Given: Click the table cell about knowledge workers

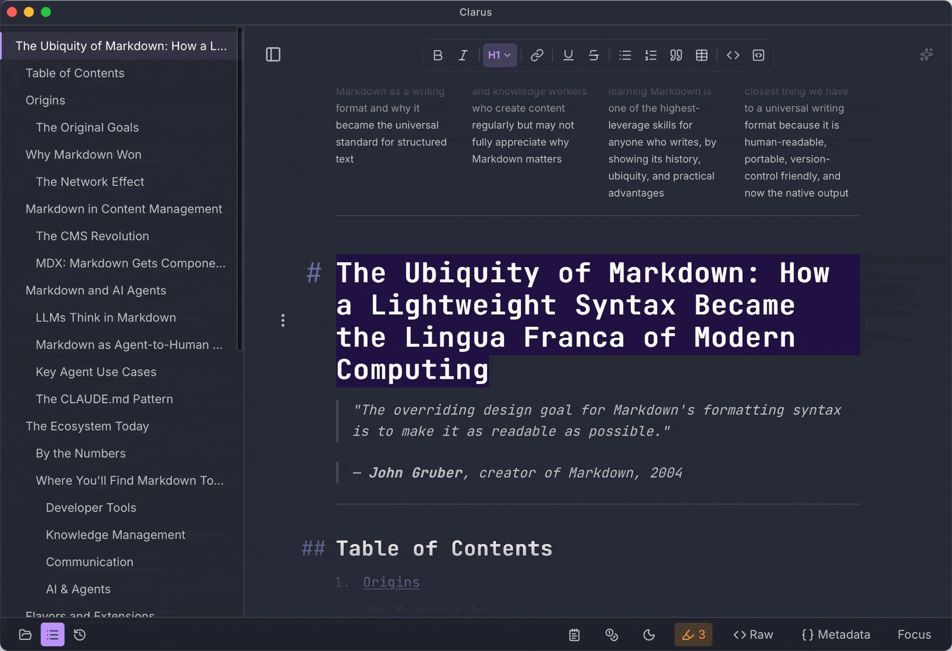Looking at the screenshot, I should point(529,125).
